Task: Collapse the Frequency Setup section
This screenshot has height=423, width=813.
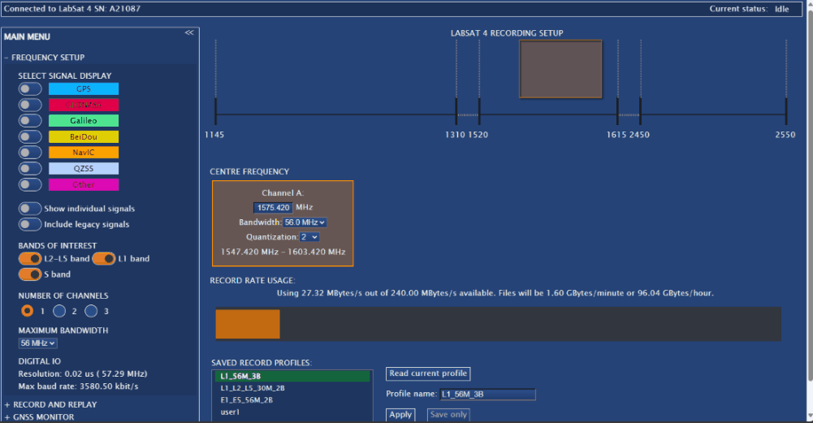Action: tap(44, 58)
